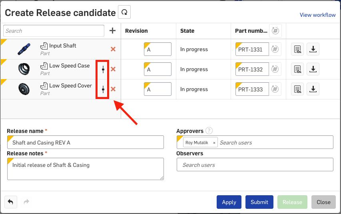Image resolution: width=341 pixels, height=214 pixels.
Task: Click the refresh icon beside Create Release candidate
Action: [x=124, y=12]
